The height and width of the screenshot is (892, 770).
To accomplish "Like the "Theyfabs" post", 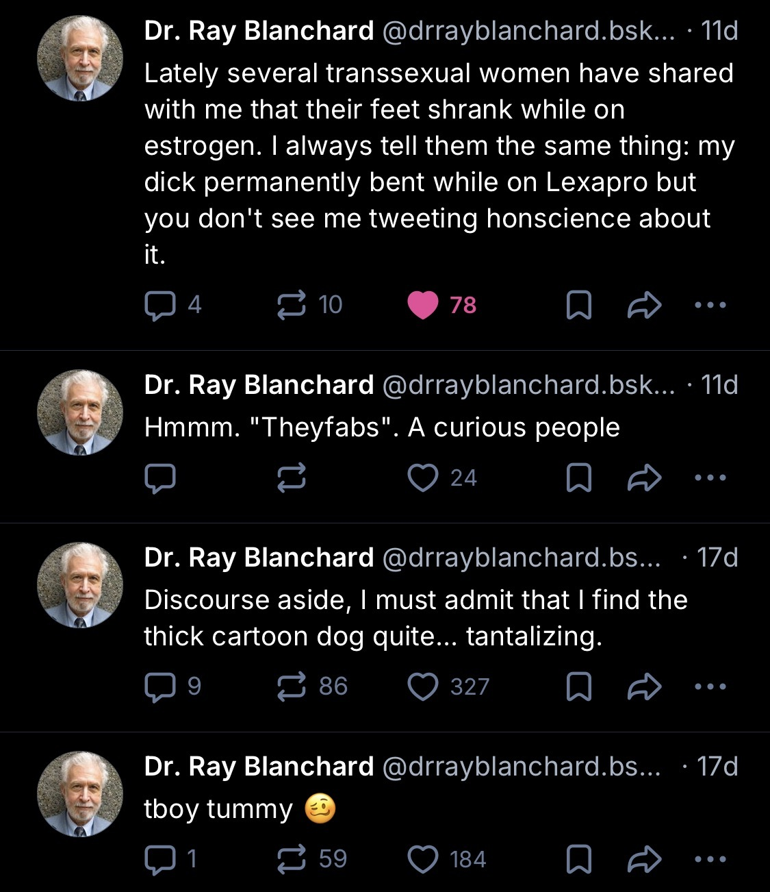I will [422, 478].
